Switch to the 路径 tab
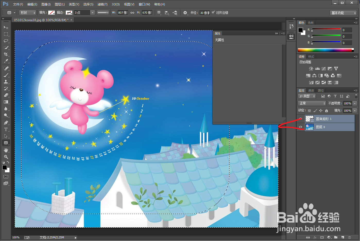The width and height of the screenshot is (360, 241). 321,91
